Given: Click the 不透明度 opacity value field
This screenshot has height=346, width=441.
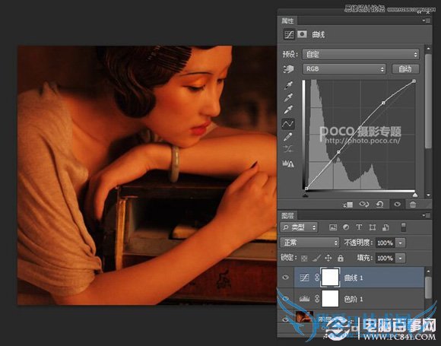Looking at the screenshot, I should point(385,243).
